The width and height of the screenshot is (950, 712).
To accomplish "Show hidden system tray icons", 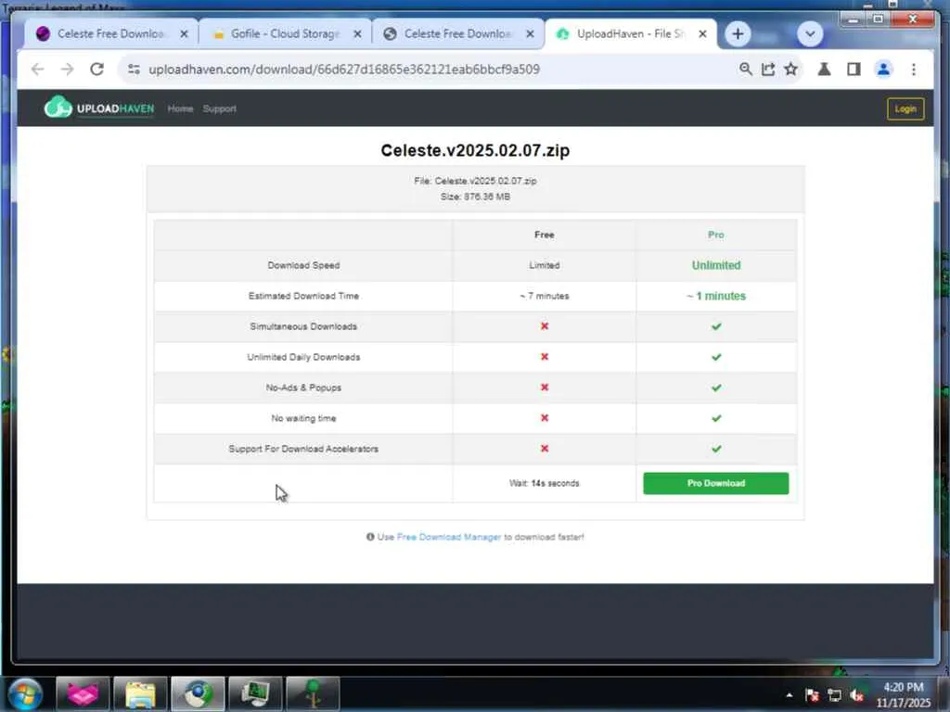I will pos(789,695).
